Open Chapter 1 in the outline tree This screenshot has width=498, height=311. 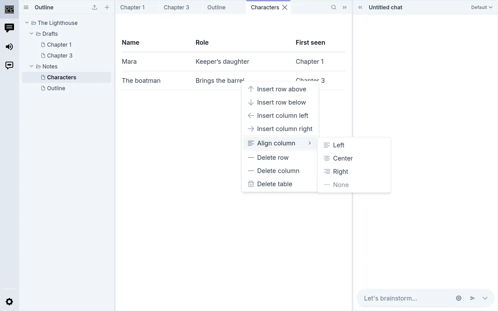[x=67, y=45]
